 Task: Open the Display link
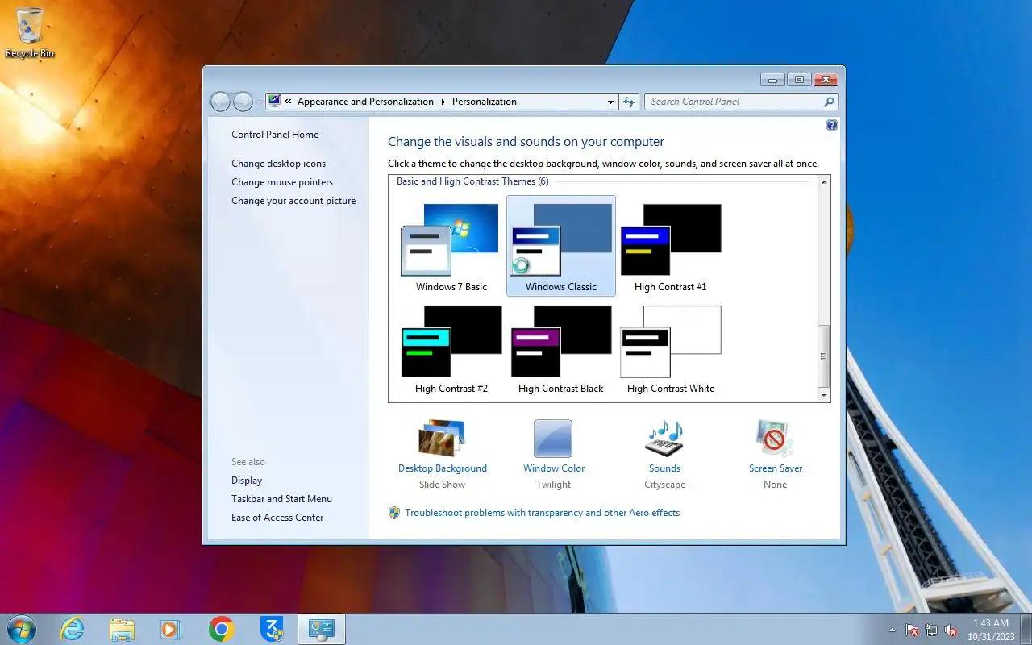[x=247, y=481]
